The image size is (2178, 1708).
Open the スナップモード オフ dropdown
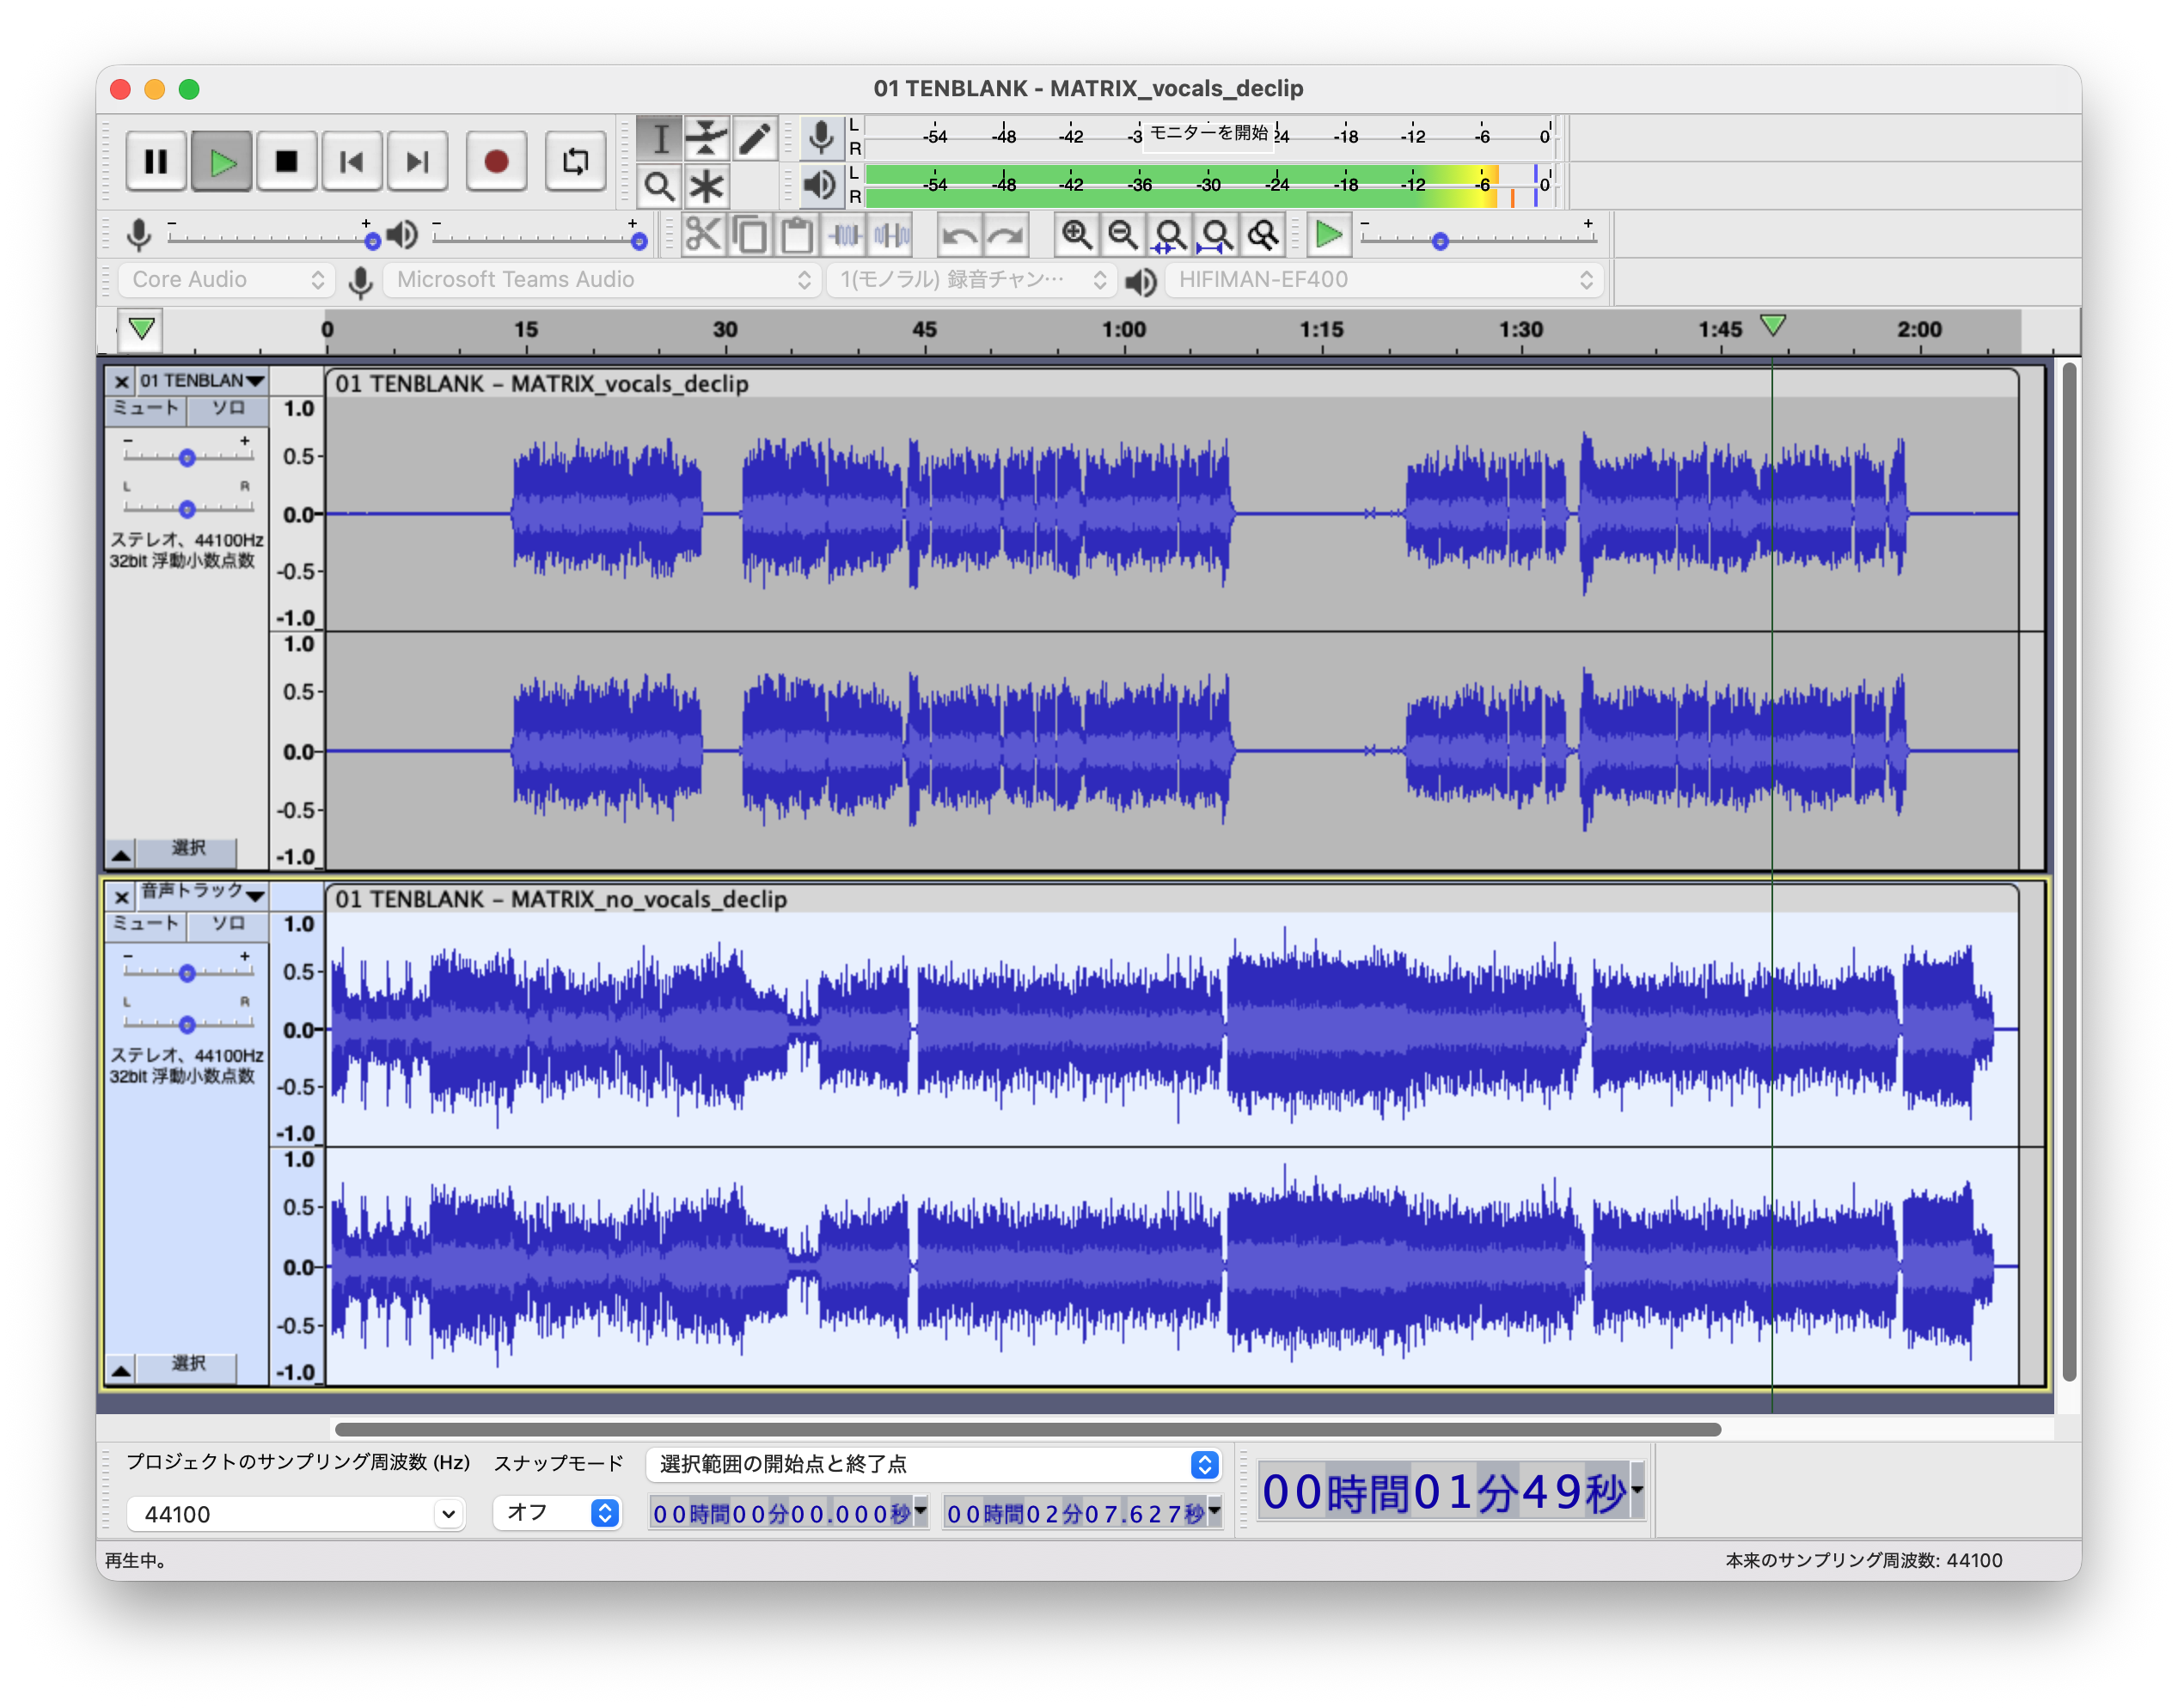click(559, 1512)
